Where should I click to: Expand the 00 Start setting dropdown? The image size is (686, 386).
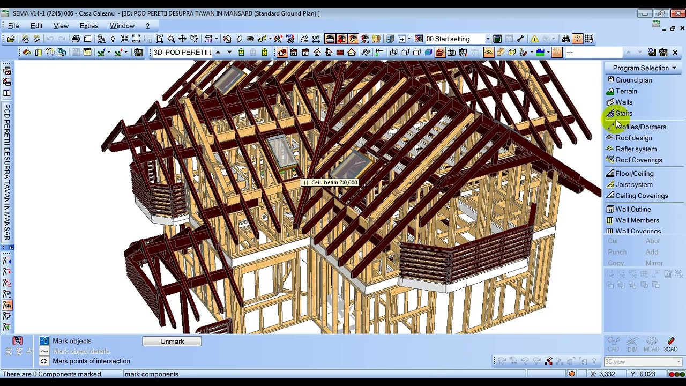pyautogui.click(x=488, y=39)
